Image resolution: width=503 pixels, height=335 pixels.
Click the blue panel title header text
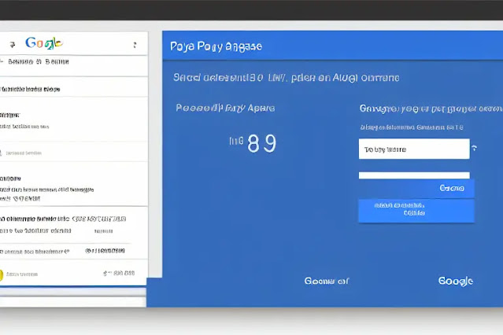[216, 46]
